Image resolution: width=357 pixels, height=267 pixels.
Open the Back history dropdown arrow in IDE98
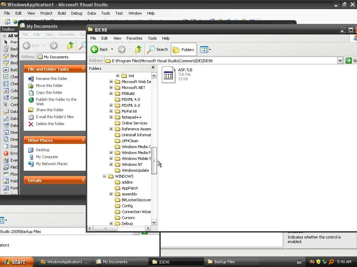tap(112, 49)
